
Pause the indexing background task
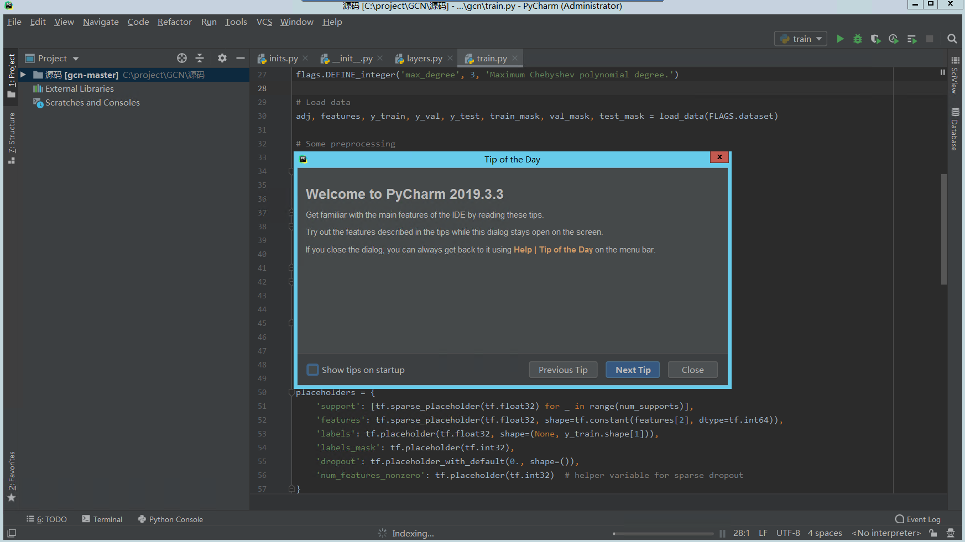[x=722, y=533]
